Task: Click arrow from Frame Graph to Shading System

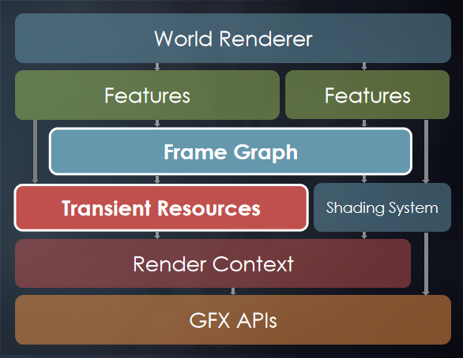Action: [364, 179]
